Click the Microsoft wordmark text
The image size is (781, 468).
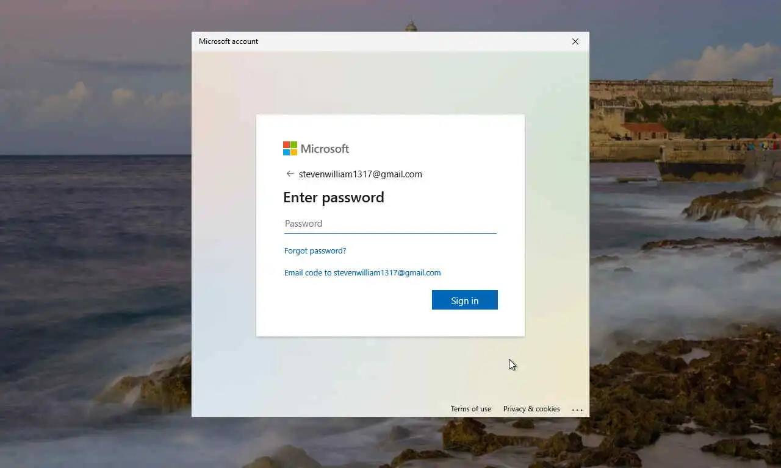(x=325, y=149)
